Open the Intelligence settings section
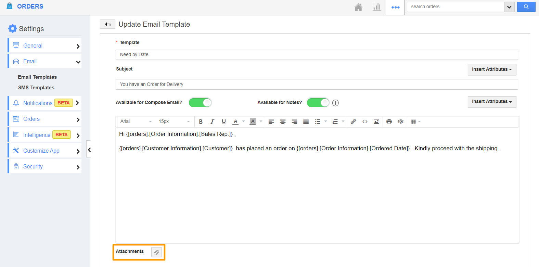The height and width of the screenshot is (267, 539). coord(45,135)
